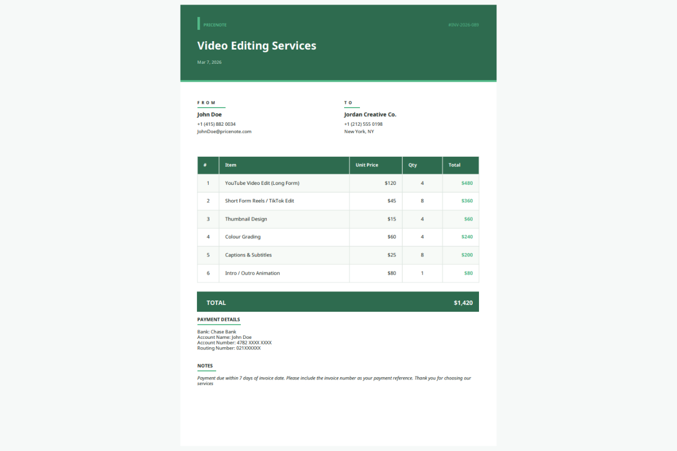Click the email JohnDoe@pricenote.com
This screenshot has height=451, width=677.
point(224,131)
